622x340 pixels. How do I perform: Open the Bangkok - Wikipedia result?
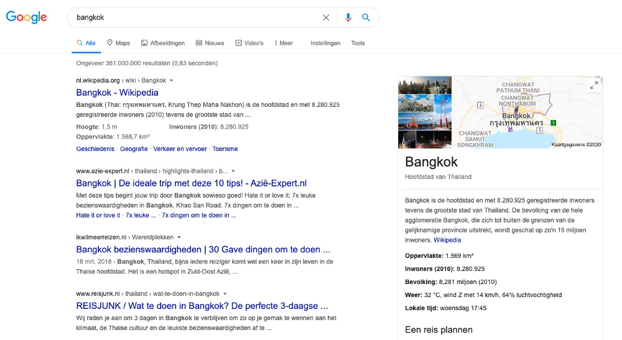117,93
